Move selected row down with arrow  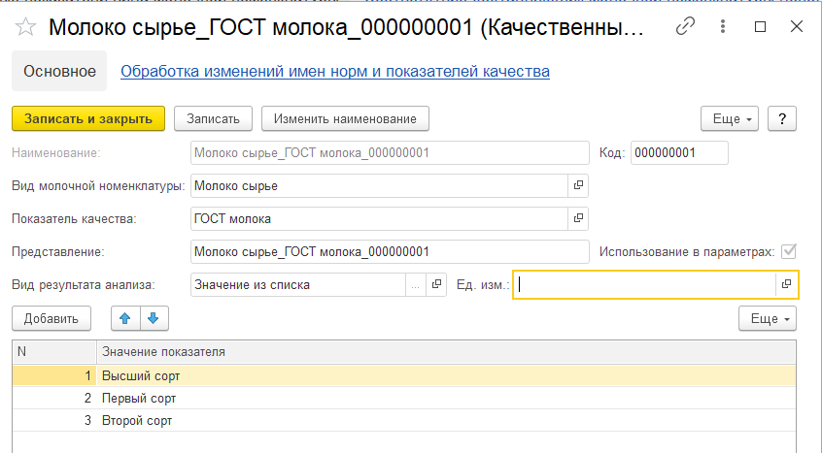(x=154, y=318)
